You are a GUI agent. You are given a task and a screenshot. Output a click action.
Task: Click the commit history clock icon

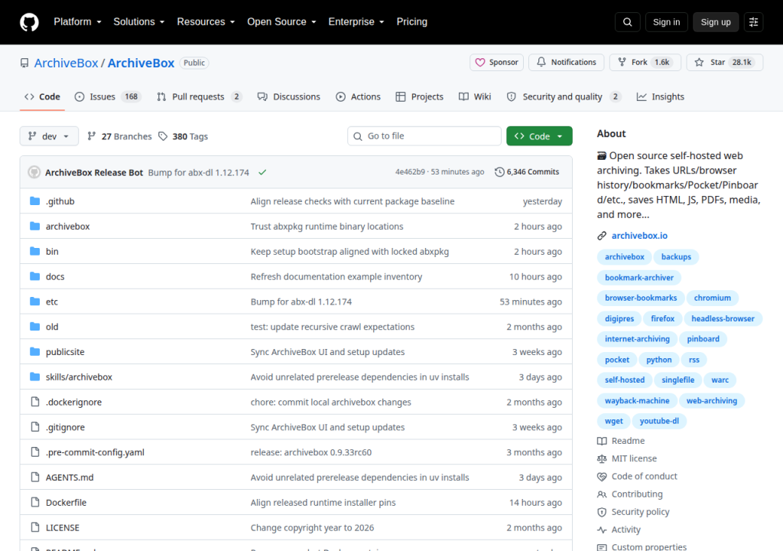click(x=499, y=172)
